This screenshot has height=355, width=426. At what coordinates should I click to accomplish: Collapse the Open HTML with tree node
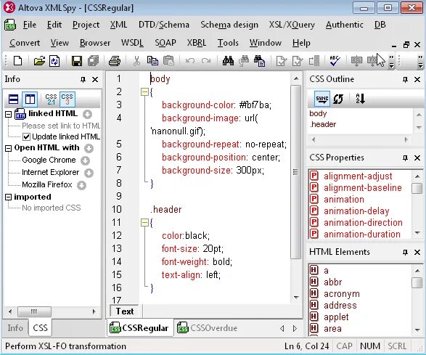click(9, 148)
